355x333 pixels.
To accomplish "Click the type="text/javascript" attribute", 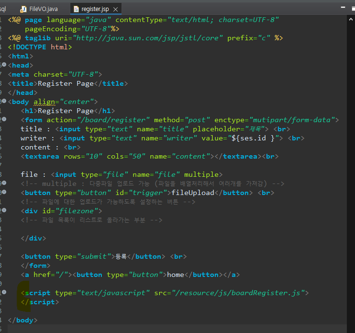I will coord(102,293).
